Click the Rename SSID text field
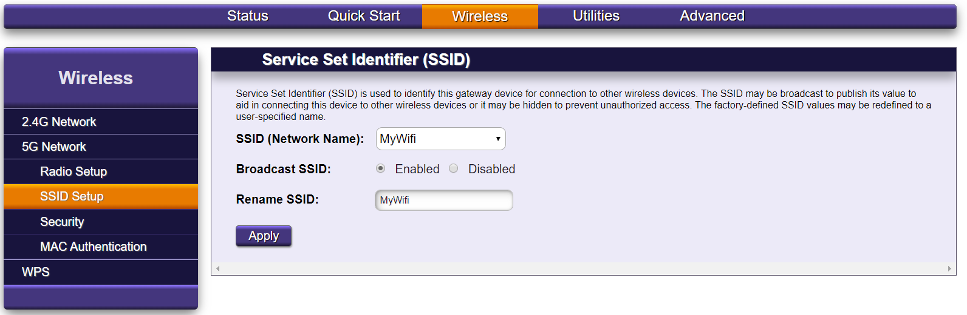 point(444,200)
